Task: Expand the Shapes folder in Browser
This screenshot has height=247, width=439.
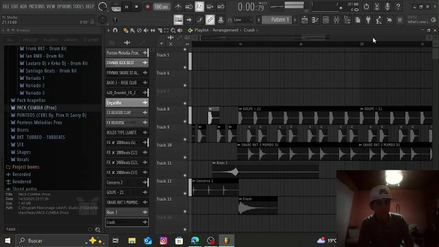Action: (24, 152)
